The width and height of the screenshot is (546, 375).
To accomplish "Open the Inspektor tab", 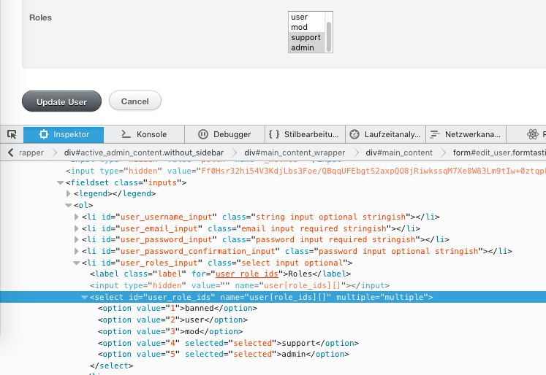I will 64,134.
